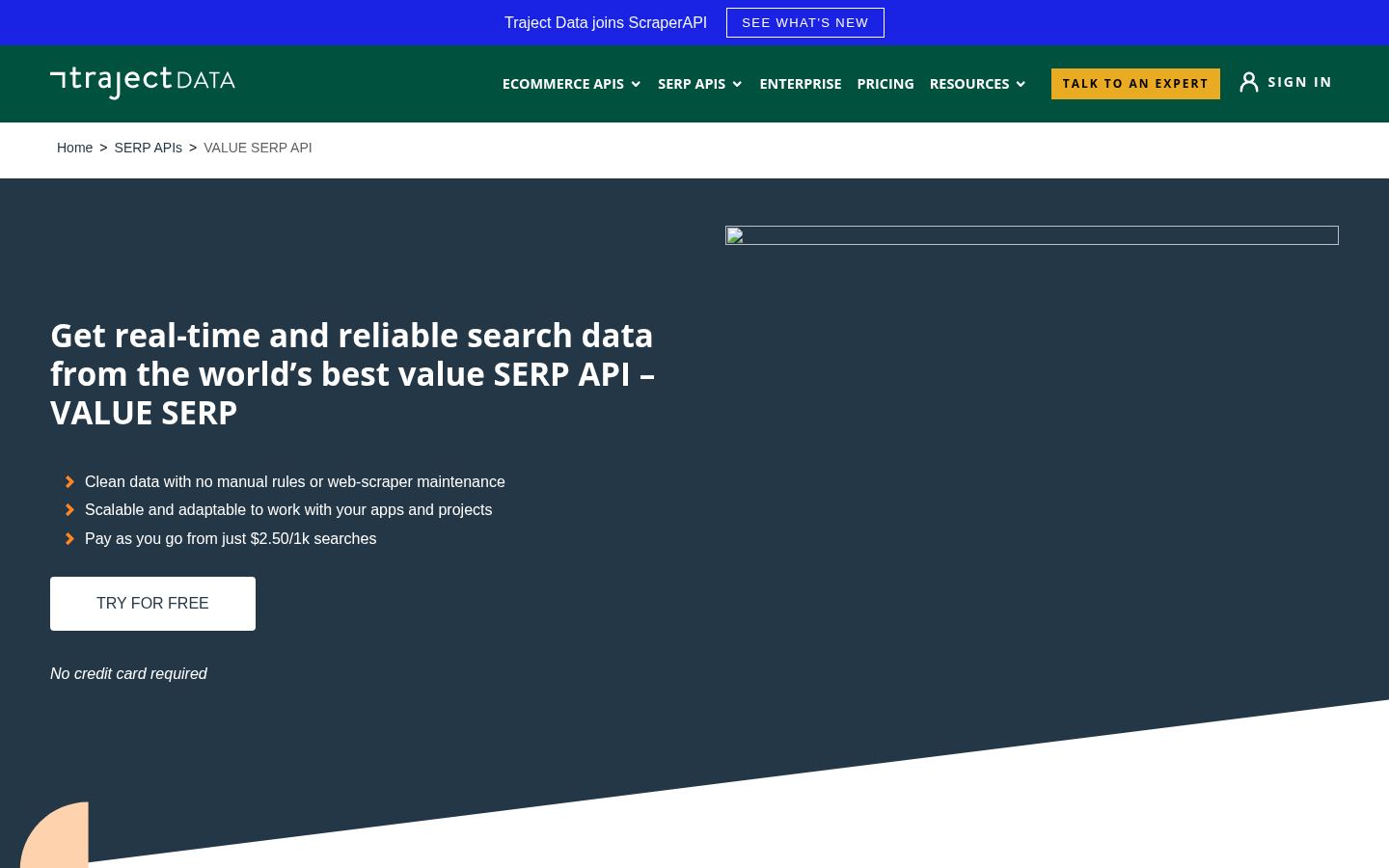This screenshot has height=868, width=1389.
Task: Click the See What's New button
Action: click(x=805, y=23)
